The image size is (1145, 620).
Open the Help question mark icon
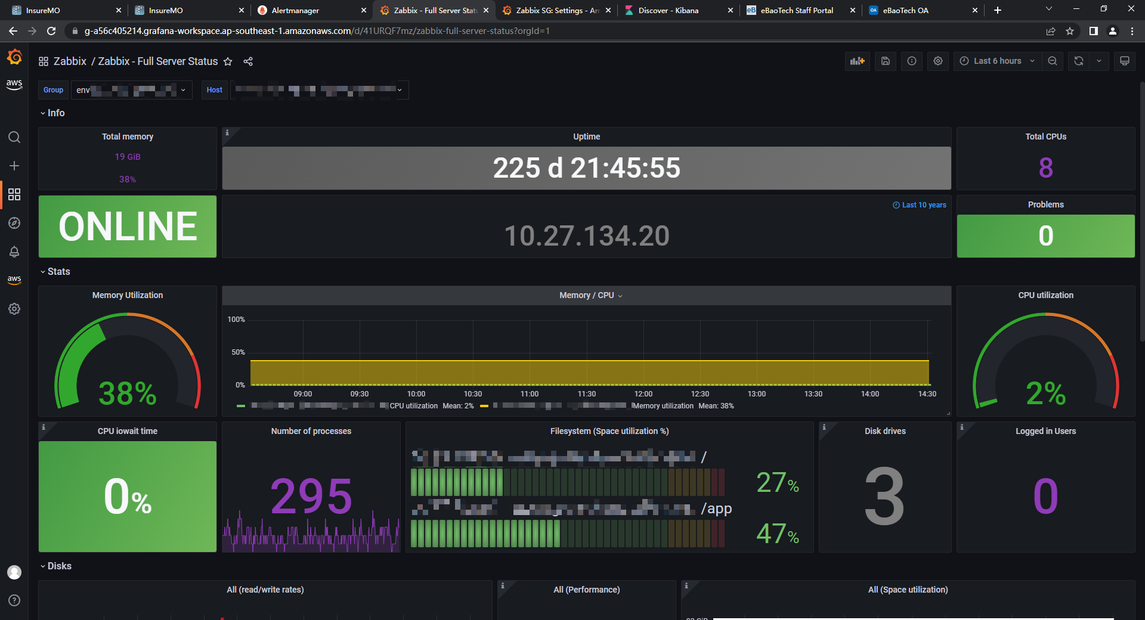click(14, 600)
